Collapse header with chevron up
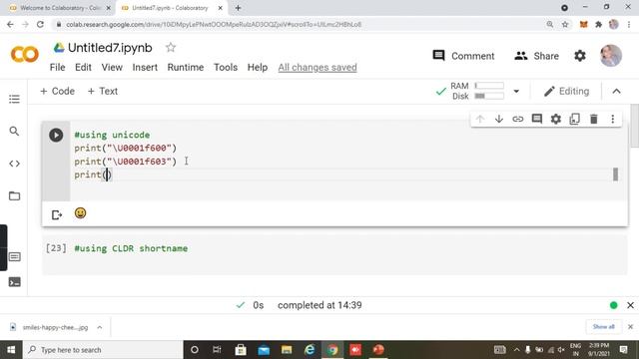This screenshot has height=359, width=639. click(x=617, y=91)
